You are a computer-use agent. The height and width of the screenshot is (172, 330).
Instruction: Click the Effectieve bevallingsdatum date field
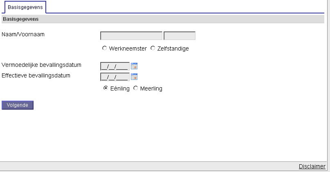(x=115, y=77)
